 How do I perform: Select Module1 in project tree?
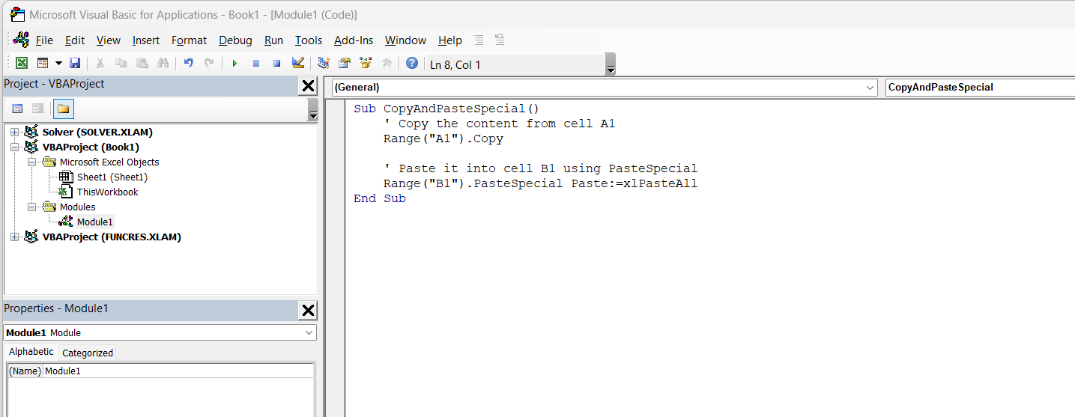point(95,222)
